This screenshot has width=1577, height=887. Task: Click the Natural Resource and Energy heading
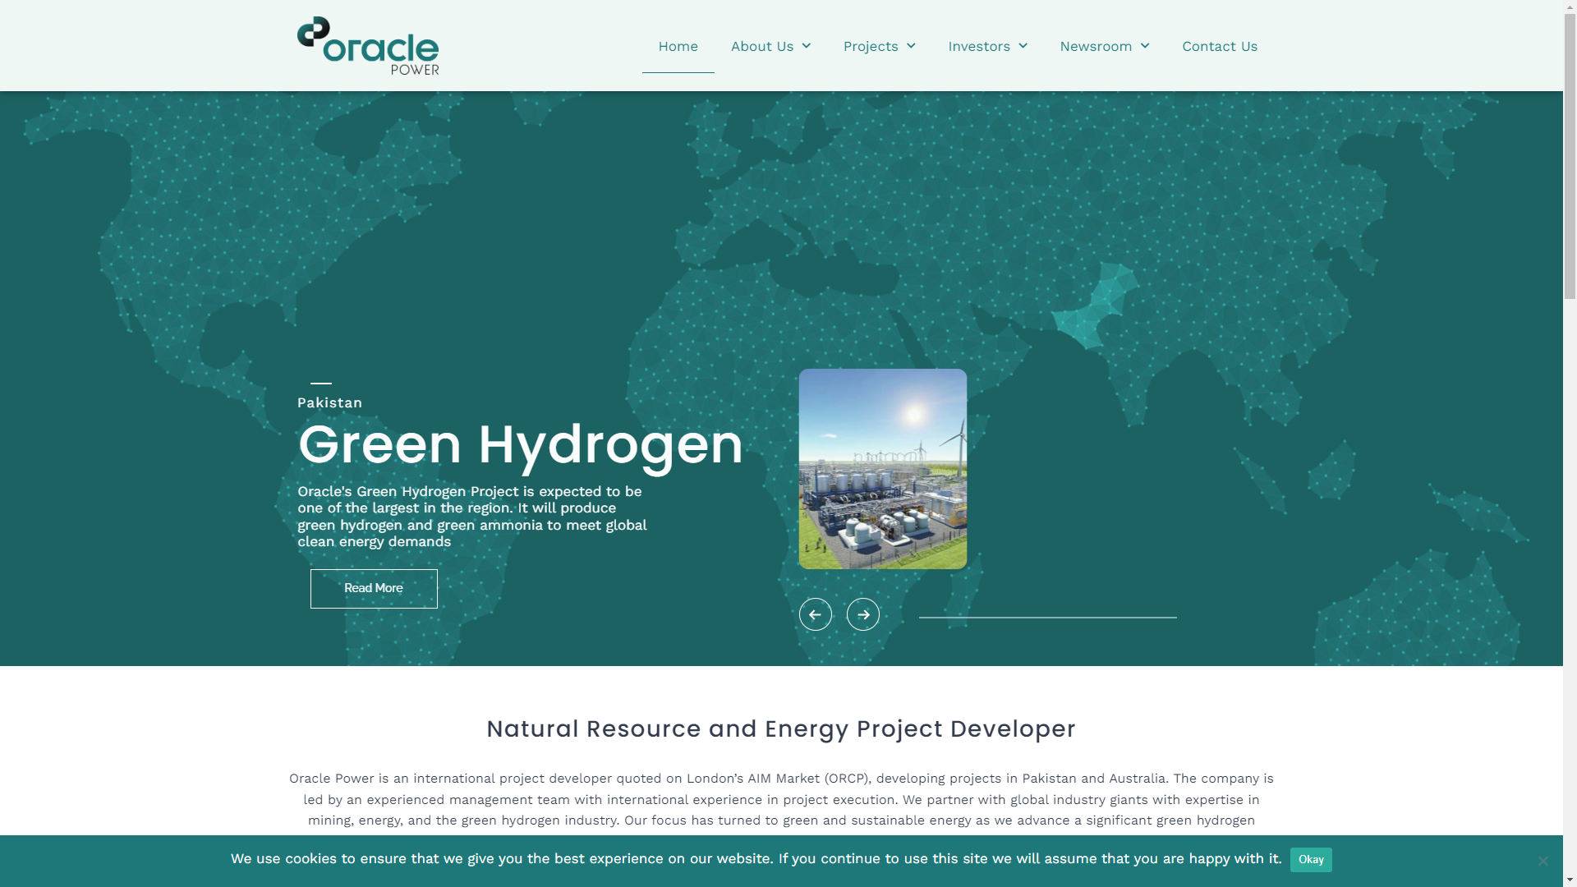point(781,728)
